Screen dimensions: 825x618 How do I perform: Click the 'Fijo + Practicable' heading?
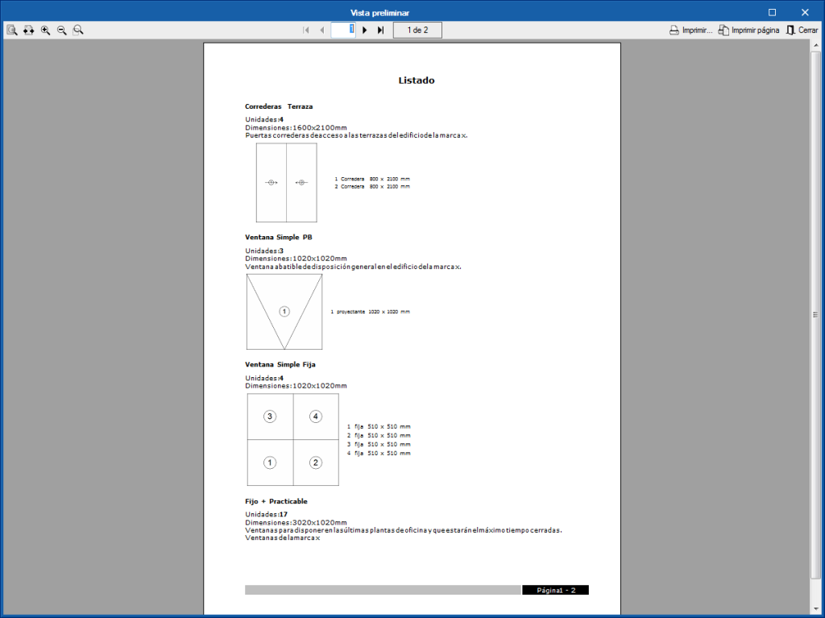[276, 501]
